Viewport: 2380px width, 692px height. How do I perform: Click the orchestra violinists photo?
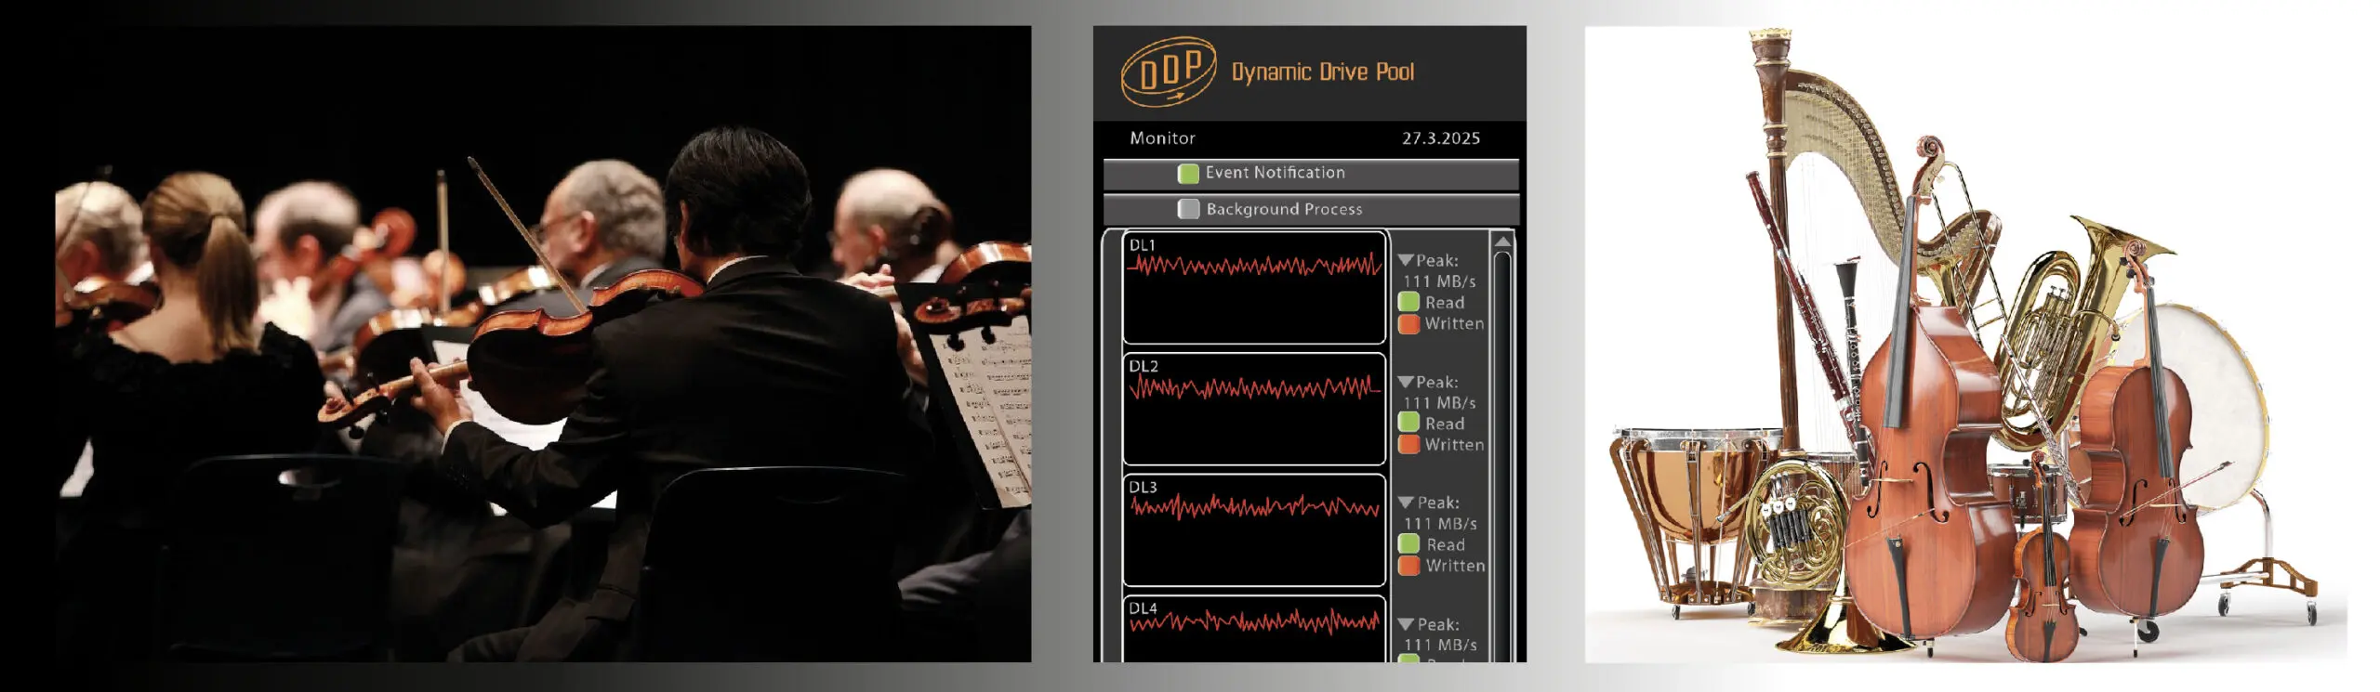pyautogui.click(x=543, y=344)
